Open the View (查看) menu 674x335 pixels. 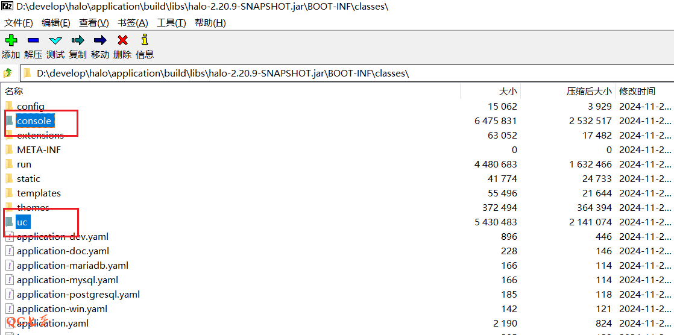(x=94, y=23)
